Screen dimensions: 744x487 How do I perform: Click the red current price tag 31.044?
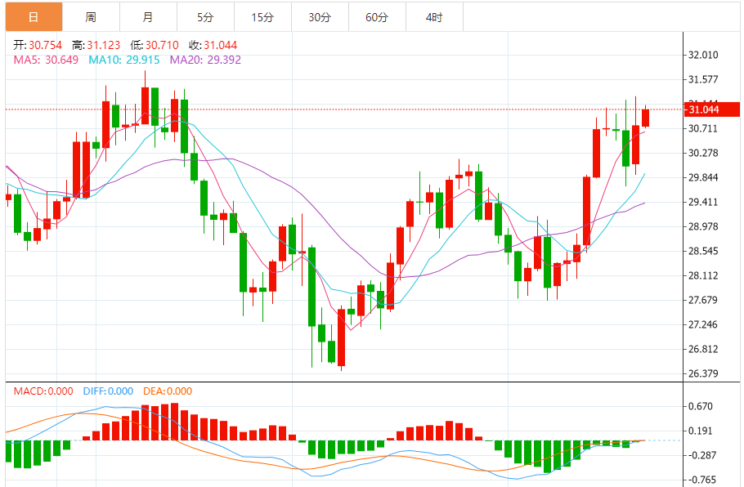pyautogui.click(x=712, y=109)
